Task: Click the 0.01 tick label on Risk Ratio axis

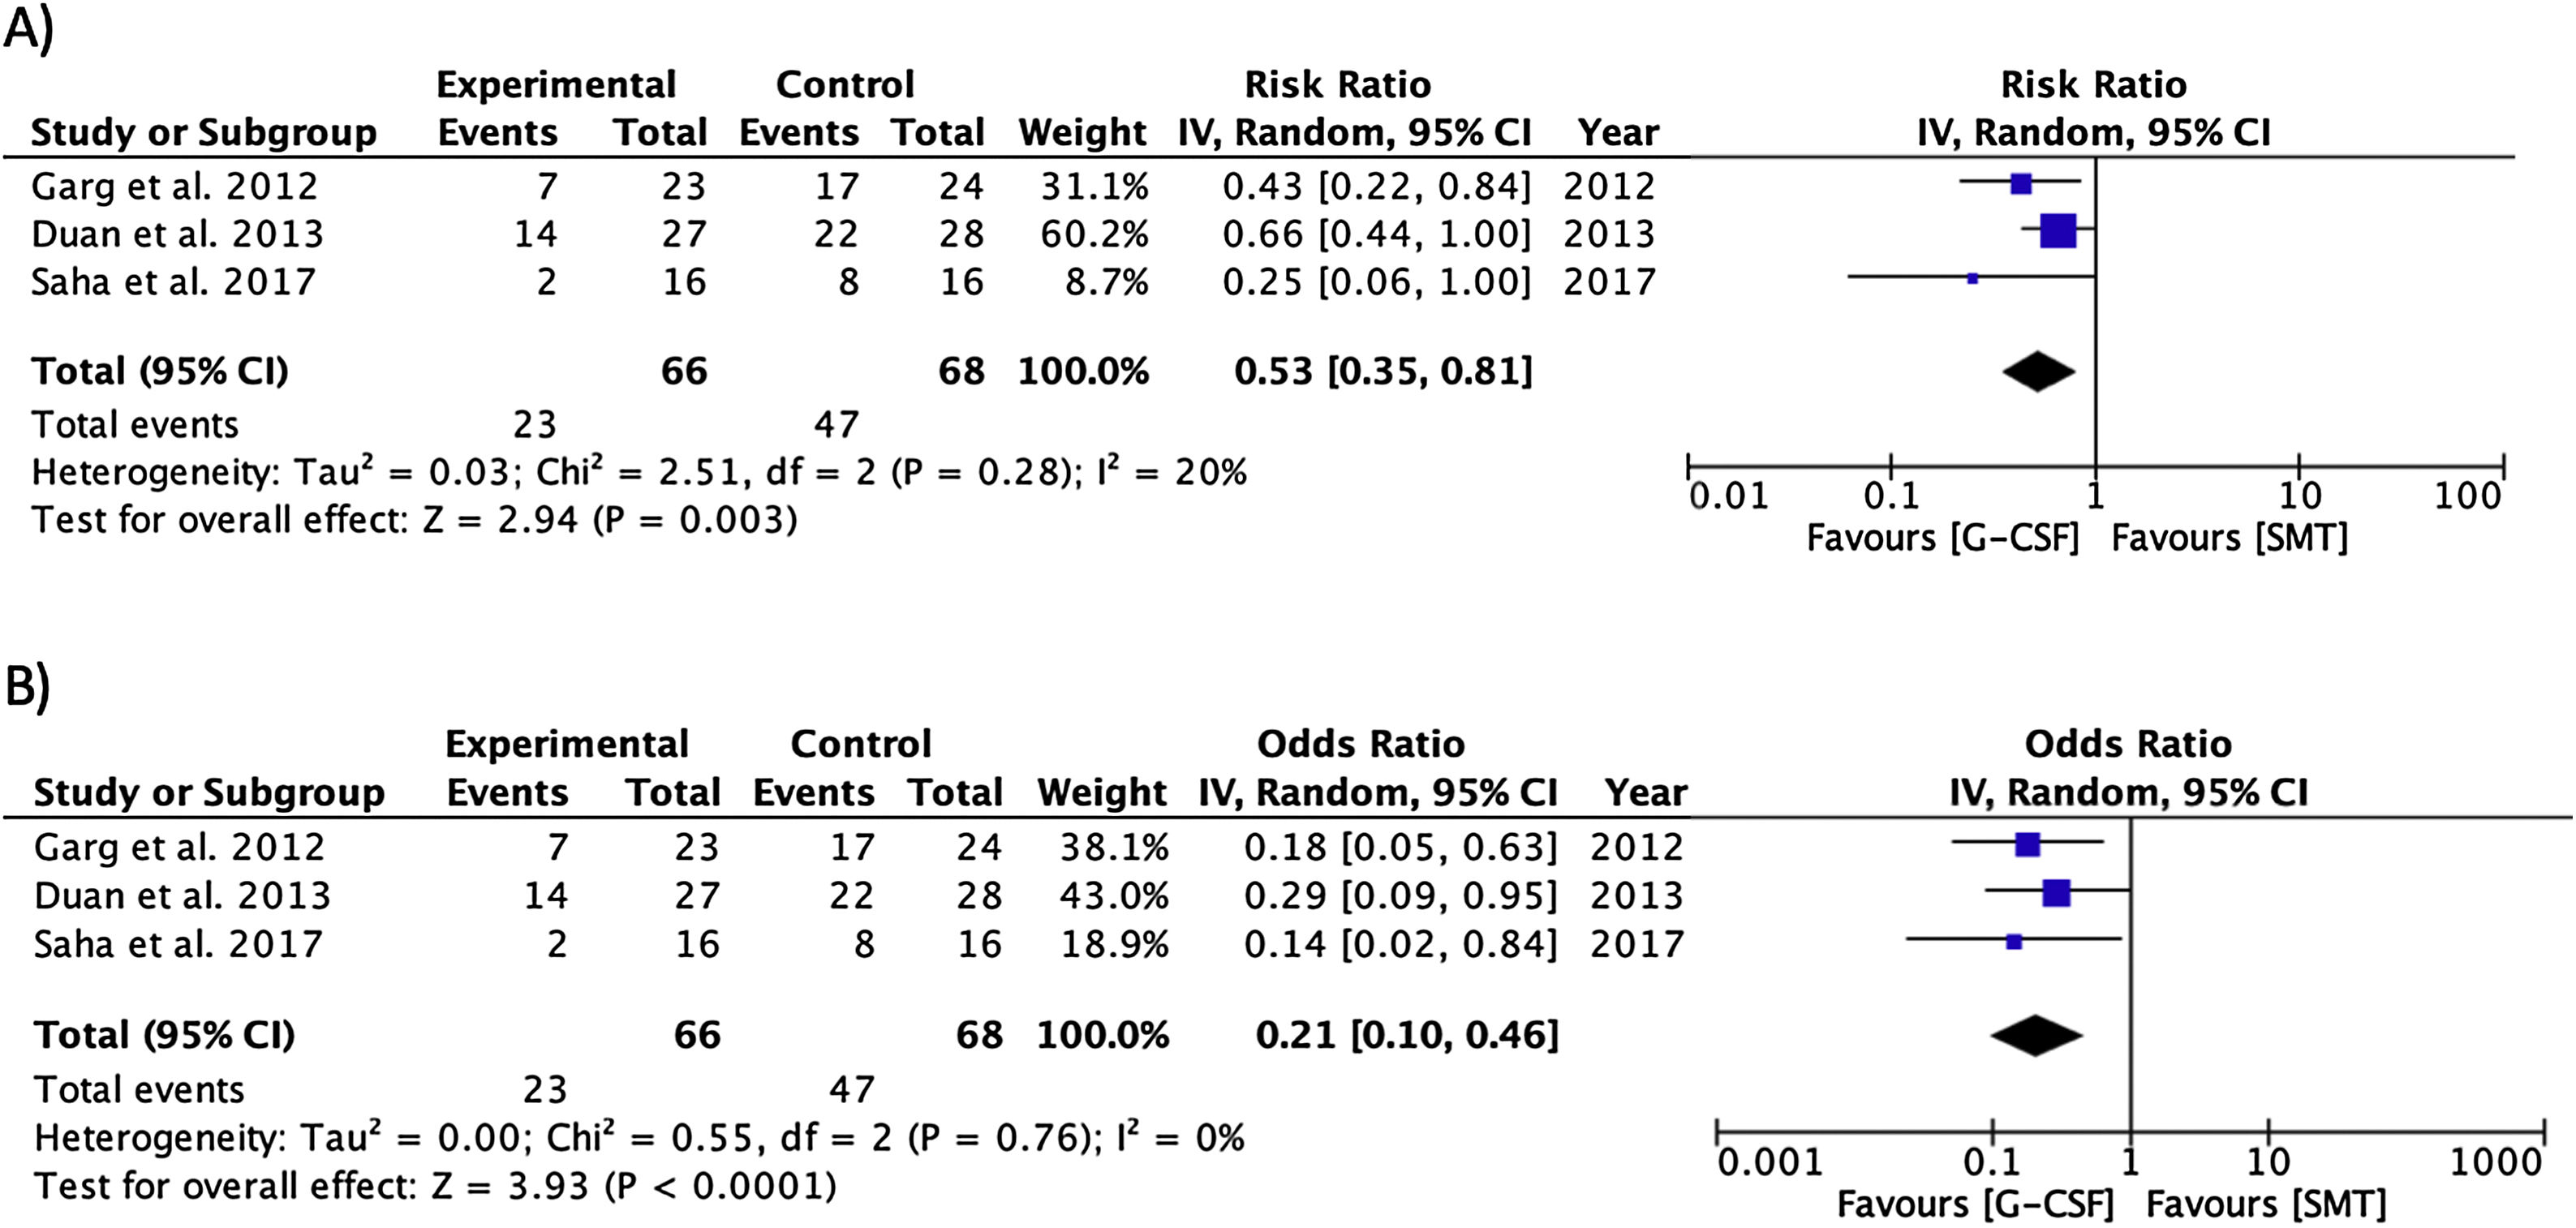Action: [x=1729, y=496]
